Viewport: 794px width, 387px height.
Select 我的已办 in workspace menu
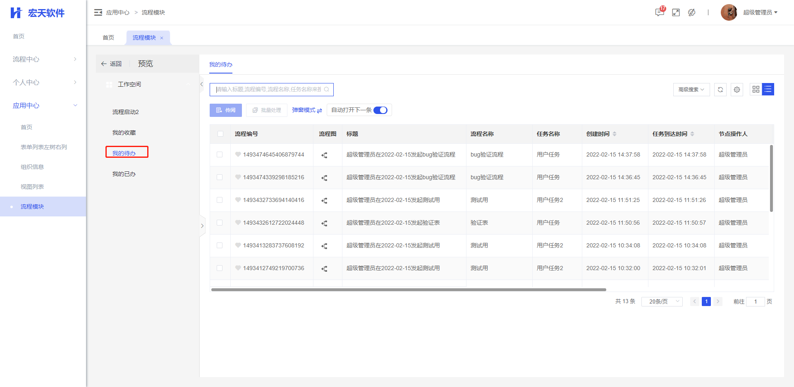coord(124,174)
